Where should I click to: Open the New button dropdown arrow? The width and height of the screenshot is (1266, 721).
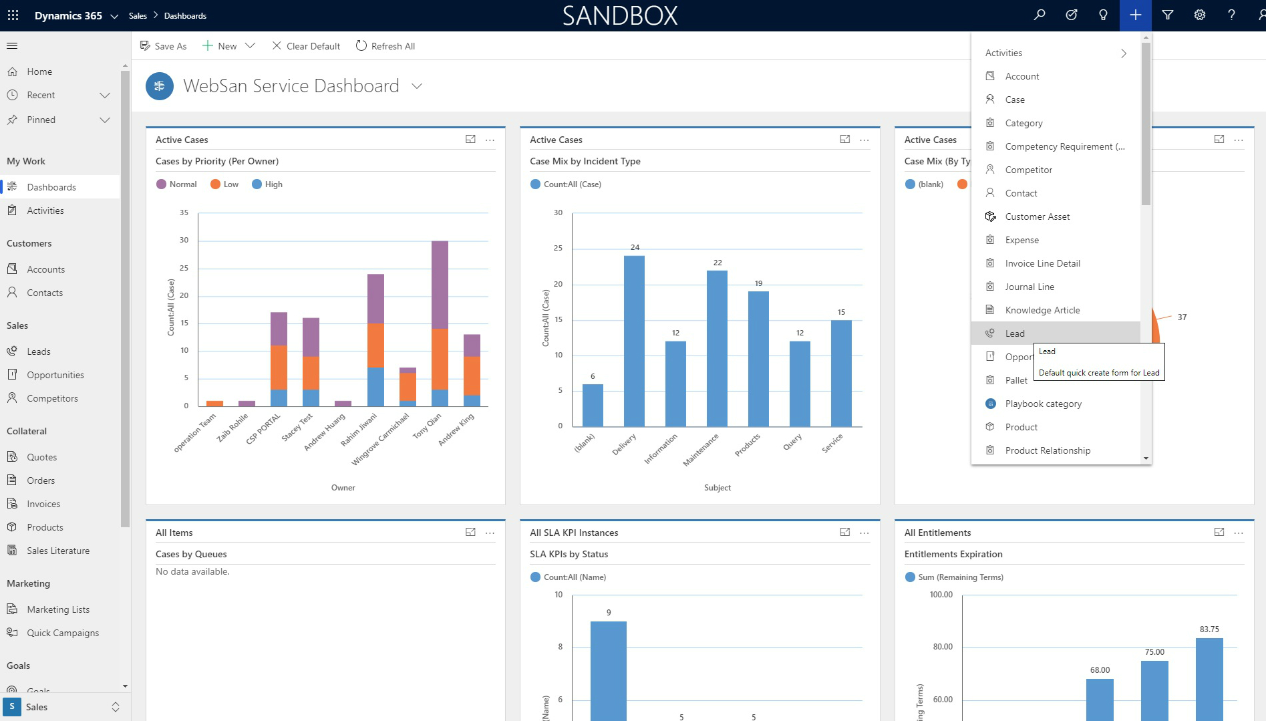tap(251, 45)
